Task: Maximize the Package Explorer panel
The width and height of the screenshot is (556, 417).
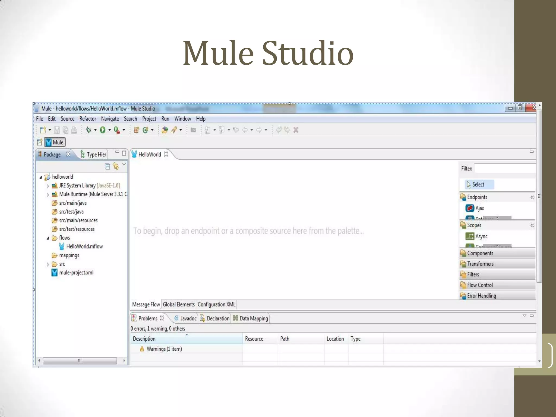Action: pyautogui.click(x=124, y=153)
